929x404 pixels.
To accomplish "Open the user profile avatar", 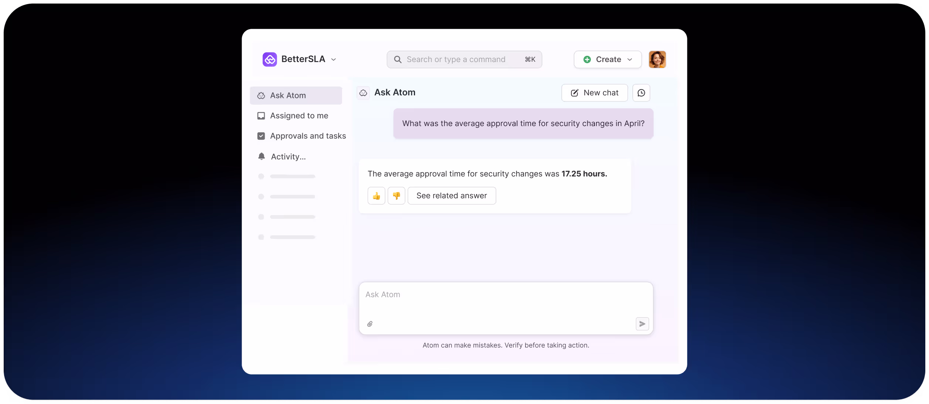I will [657, 60].
